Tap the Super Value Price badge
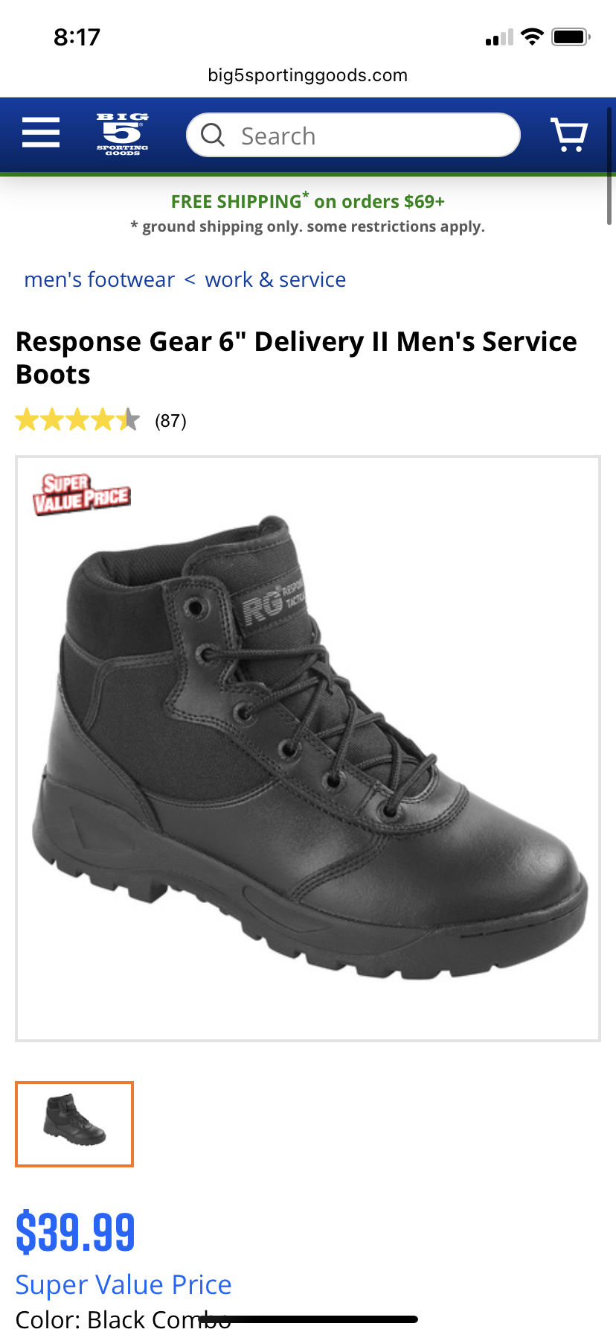Screen dimensions: 616x1335 [x=81, y=495]
